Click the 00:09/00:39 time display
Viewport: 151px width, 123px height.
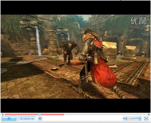click(x=27, y=119)
